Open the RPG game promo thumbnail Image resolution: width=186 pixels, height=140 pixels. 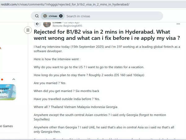point(8,92)
